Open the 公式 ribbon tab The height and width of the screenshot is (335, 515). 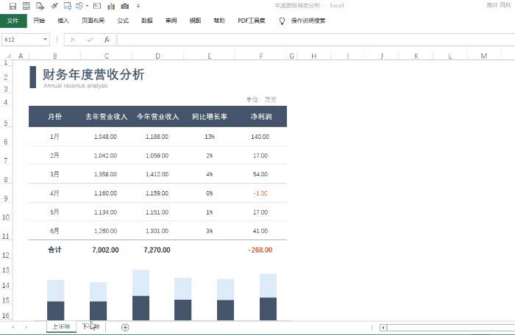click(x=123, y=21)
